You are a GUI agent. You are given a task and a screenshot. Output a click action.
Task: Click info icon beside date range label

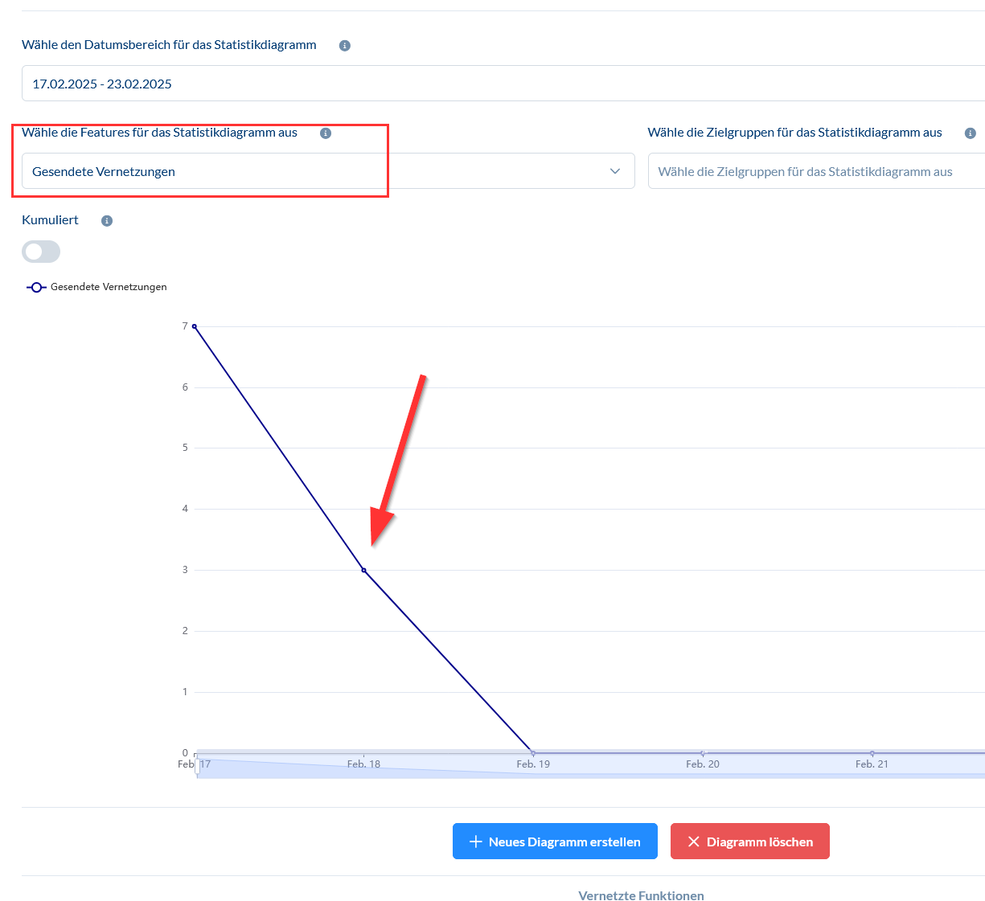[345, 46]
